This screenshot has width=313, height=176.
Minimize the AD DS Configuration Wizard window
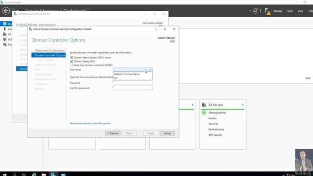tap(156, 29)
